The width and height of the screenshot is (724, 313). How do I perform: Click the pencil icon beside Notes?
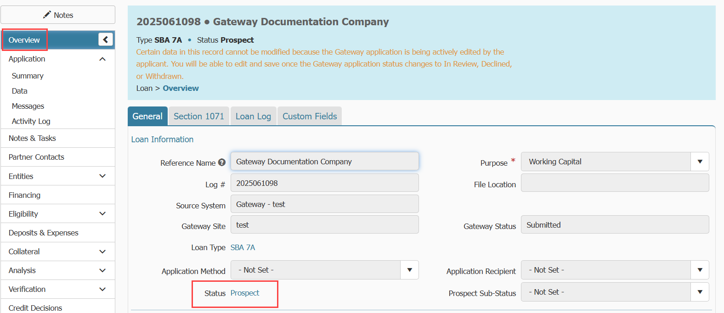point(47,15)
